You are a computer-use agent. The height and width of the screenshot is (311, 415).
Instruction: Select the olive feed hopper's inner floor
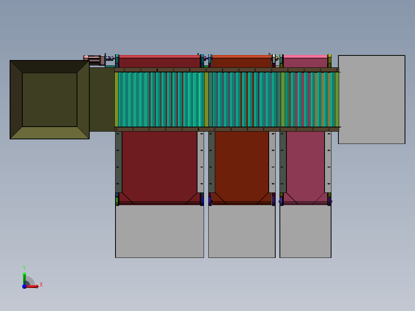(x=50, y=100)
